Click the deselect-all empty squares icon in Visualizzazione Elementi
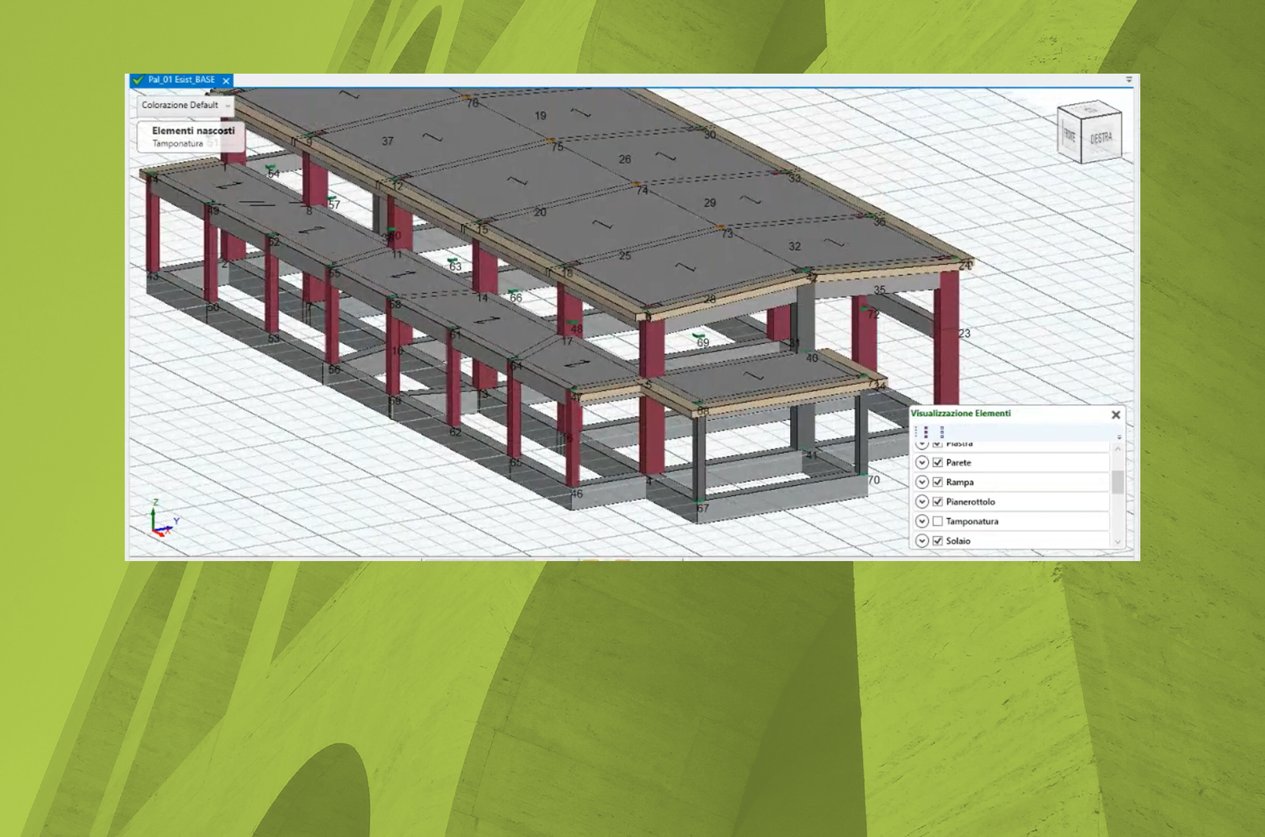 tap(942, 432)
